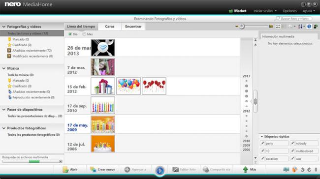The height and width of the screenshot is (179, 320).
Task: Click the rotate left icon
Action: [x=302, y=170]
